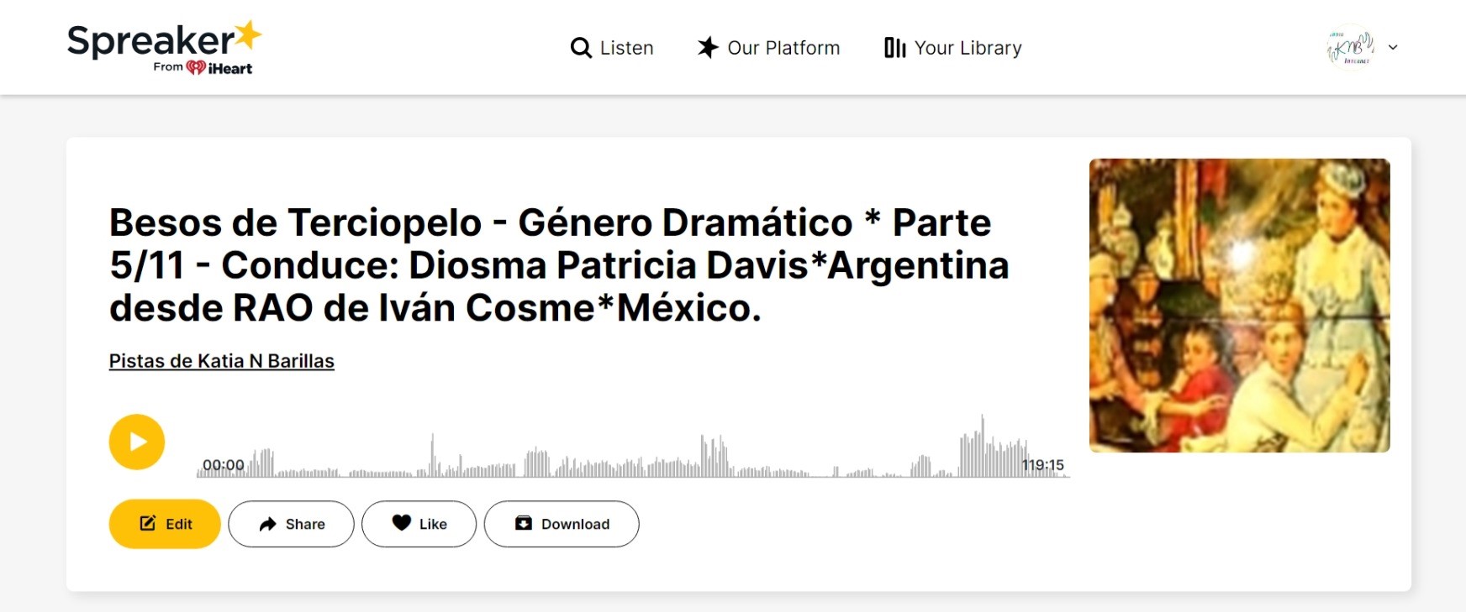Edit this episode with the Edit button
Screen dimensions: 1466x612
click(x=165, y=524)
